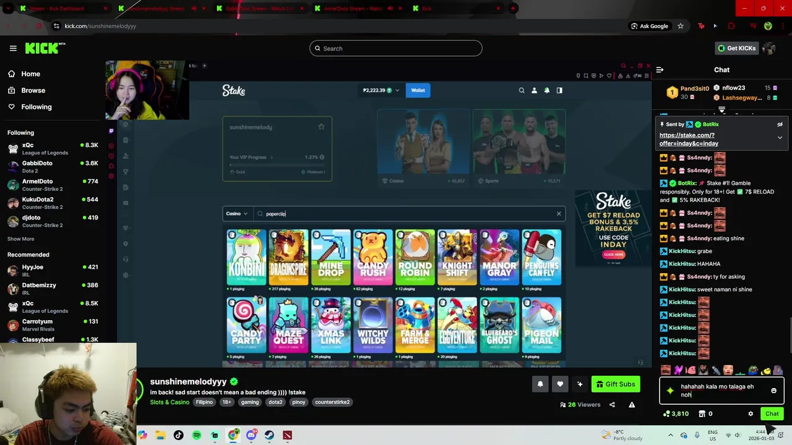Click the Get KICKs button
Screen dimensions: 792x445
pos(736,48)
